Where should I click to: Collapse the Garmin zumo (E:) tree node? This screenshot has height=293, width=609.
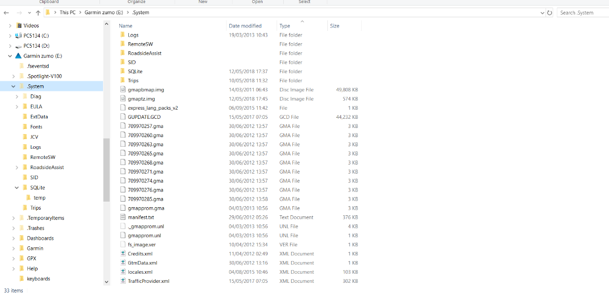pos(11,56)
